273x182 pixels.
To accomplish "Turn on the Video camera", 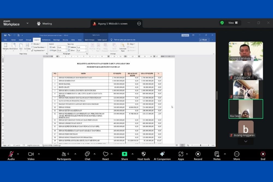I will (31, 155).
